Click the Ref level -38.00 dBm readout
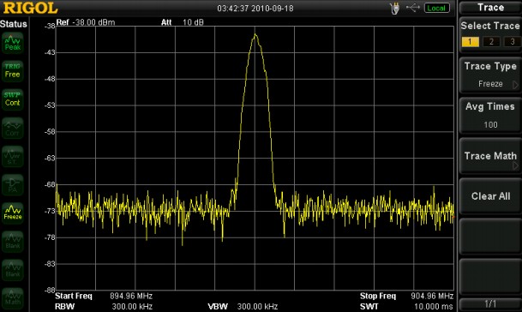The width and height of the screenshot is (522, 312). pos(86,22)
